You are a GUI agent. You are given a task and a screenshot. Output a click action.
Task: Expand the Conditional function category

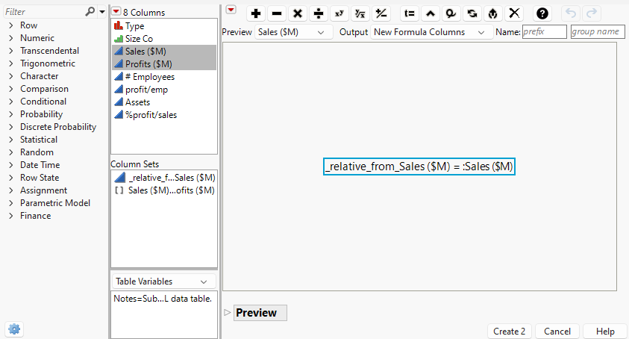11,102
